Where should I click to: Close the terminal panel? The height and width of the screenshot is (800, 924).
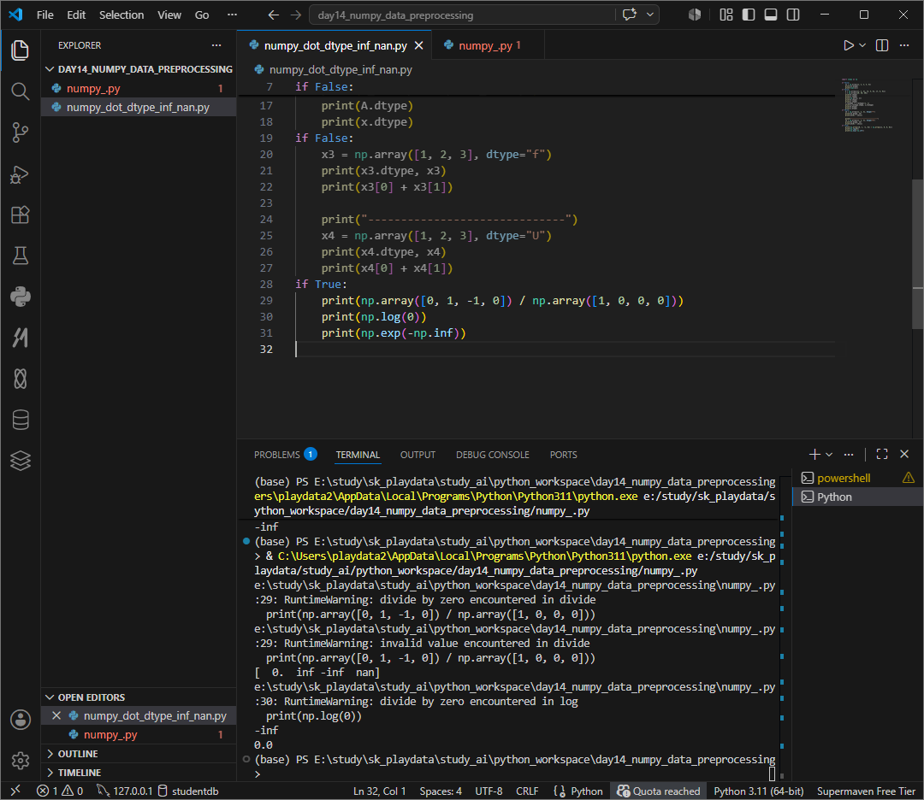tap(904, 454)
